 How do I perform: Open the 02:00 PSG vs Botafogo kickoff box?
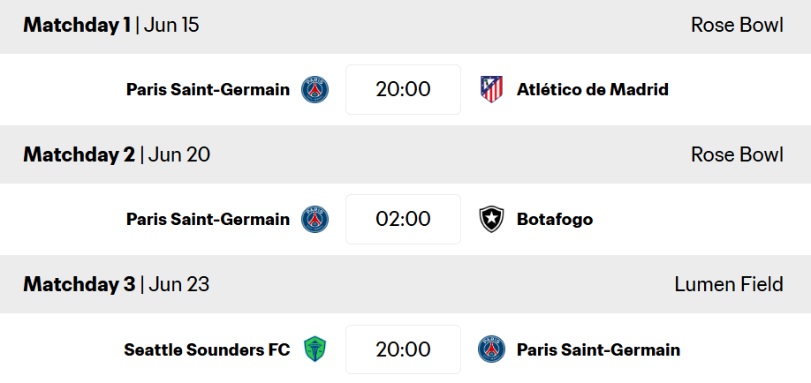(x=403, y=219)
